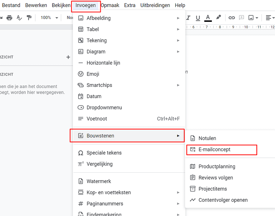This screenshot has height=216, width=275.
Task: Expand the Afbeelding submenu arrow
Action: point(178,18)
